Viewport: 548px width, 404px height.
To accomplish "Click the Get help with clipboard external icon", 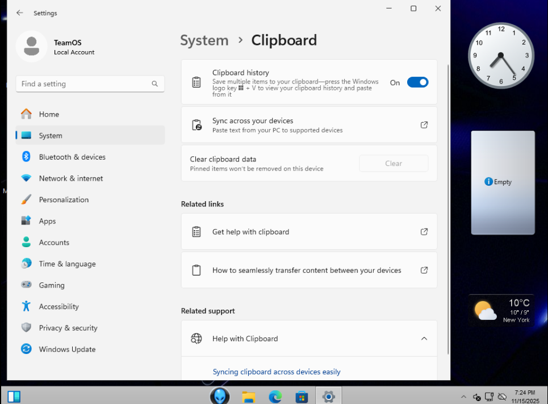I will [x=424, y=232].
